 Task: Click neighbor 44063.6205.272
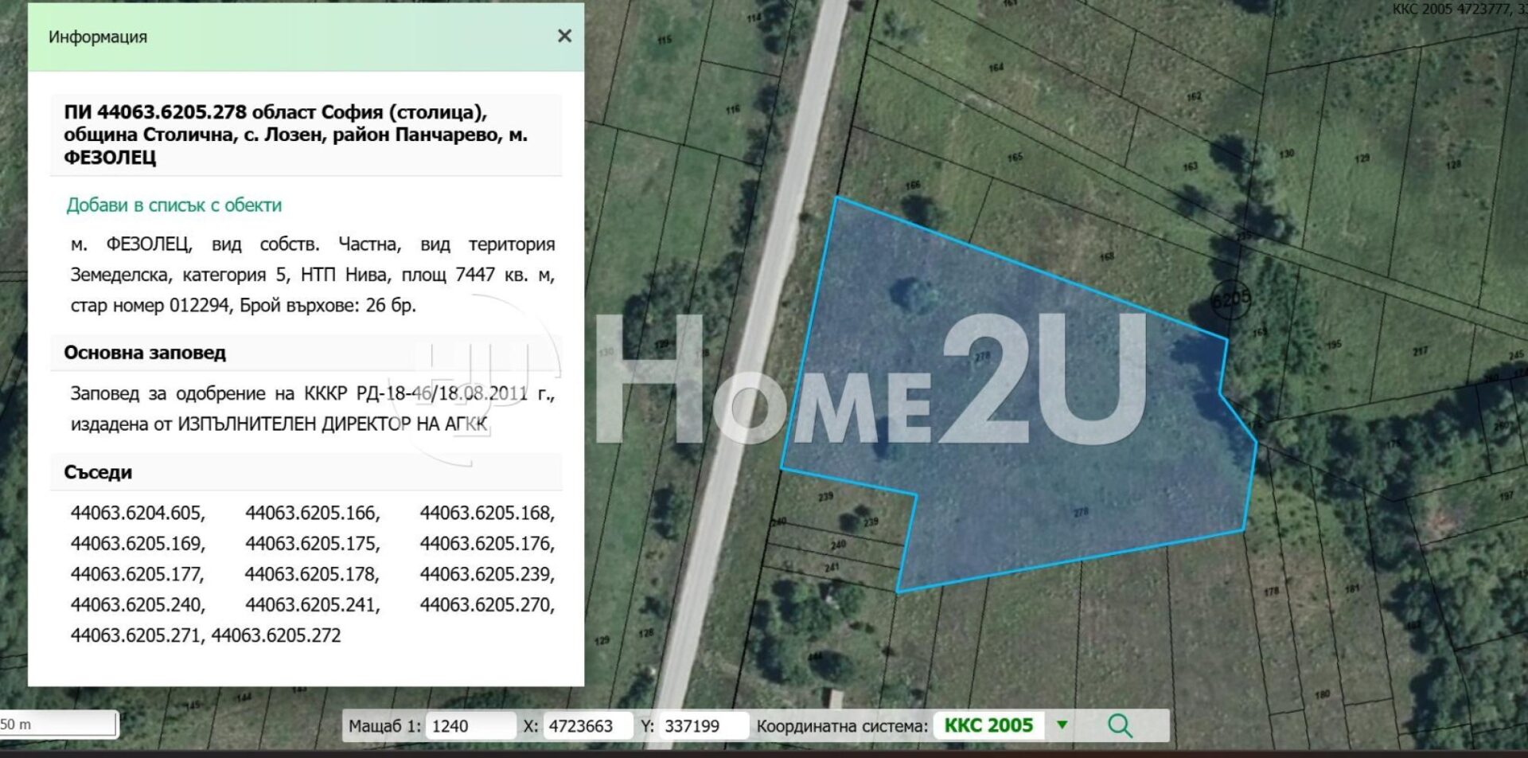coord(276,635)
